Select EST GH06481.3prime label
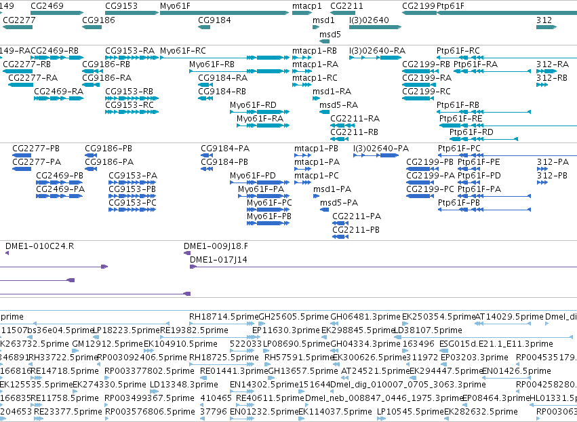This screenshot has width=577, height=422. (365, 317)
